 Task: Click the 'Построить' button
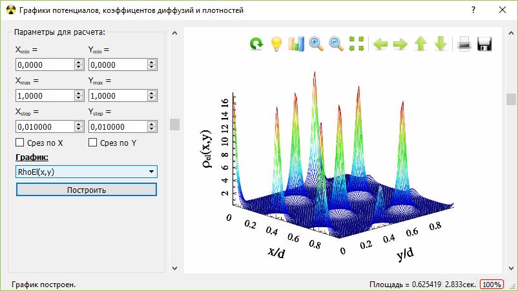87,190
